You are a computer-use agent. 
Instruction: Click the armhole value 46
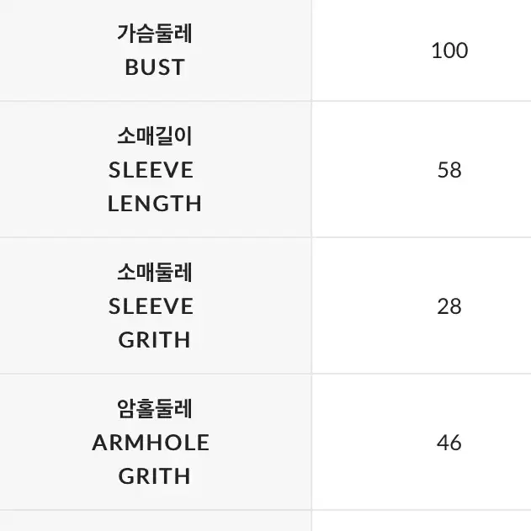(x=449, y=443)
